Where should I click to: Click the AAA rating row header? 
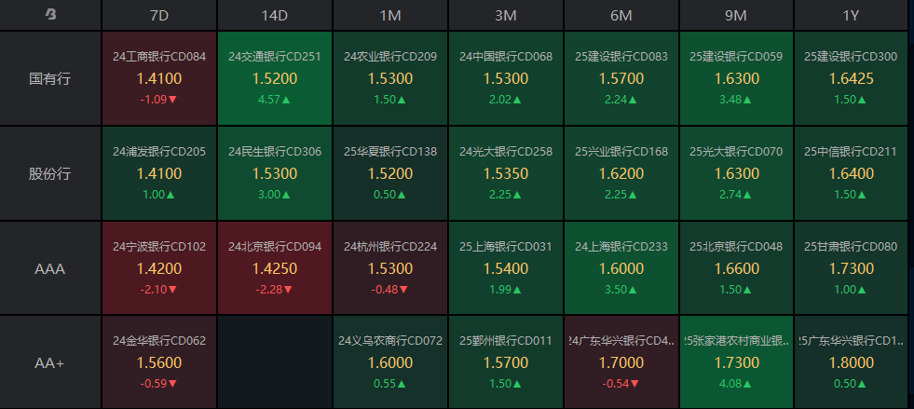click(x=50, y=268)
